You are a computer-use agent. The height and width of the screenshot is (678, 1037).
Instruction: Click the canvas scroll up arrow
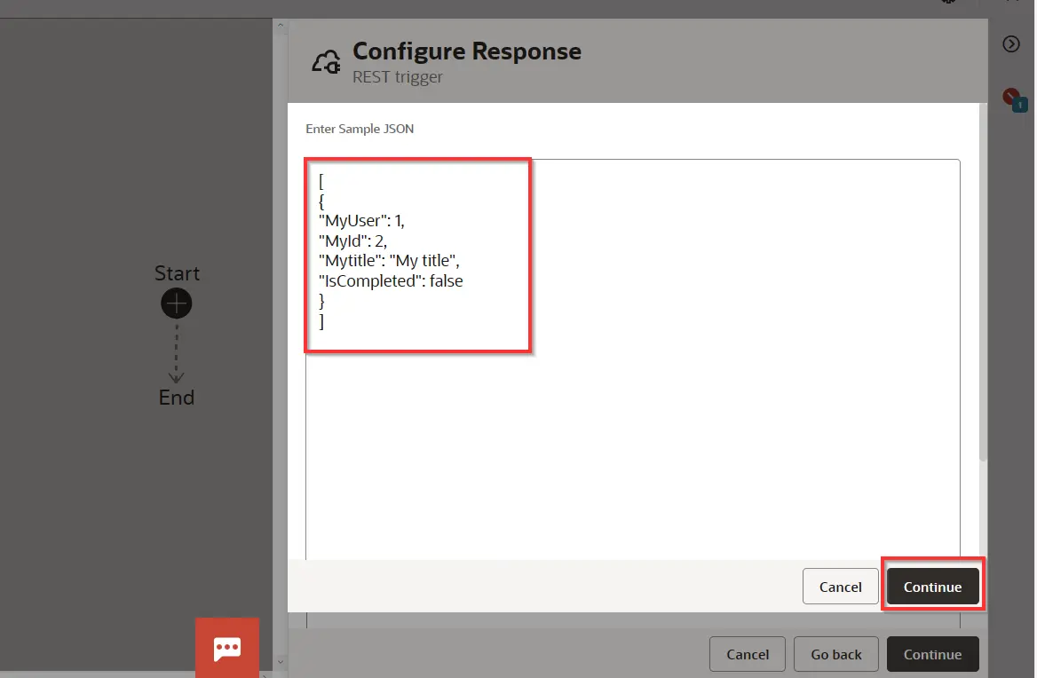pyautogui.click(x=280, y=28)
